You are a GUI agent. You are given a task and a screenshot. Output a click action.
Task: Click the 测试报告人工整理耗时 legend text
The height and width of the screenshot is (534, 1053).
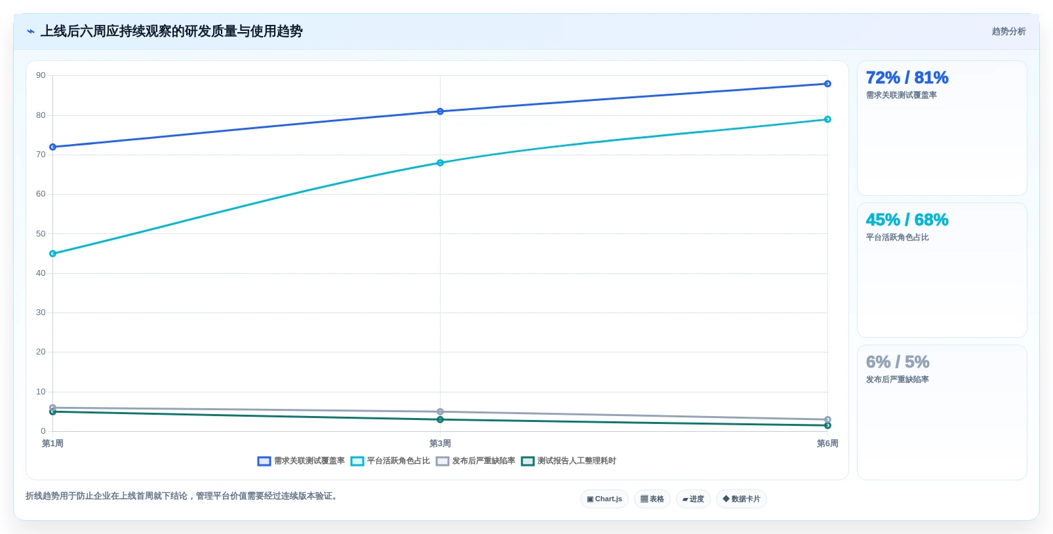tap(577, 461)
